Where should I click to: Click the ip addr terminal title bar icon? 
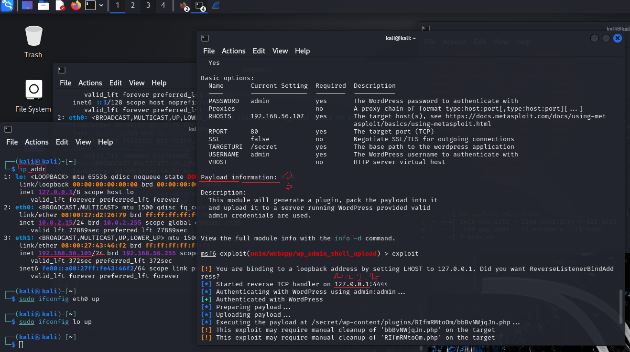(x=8, y=129)
